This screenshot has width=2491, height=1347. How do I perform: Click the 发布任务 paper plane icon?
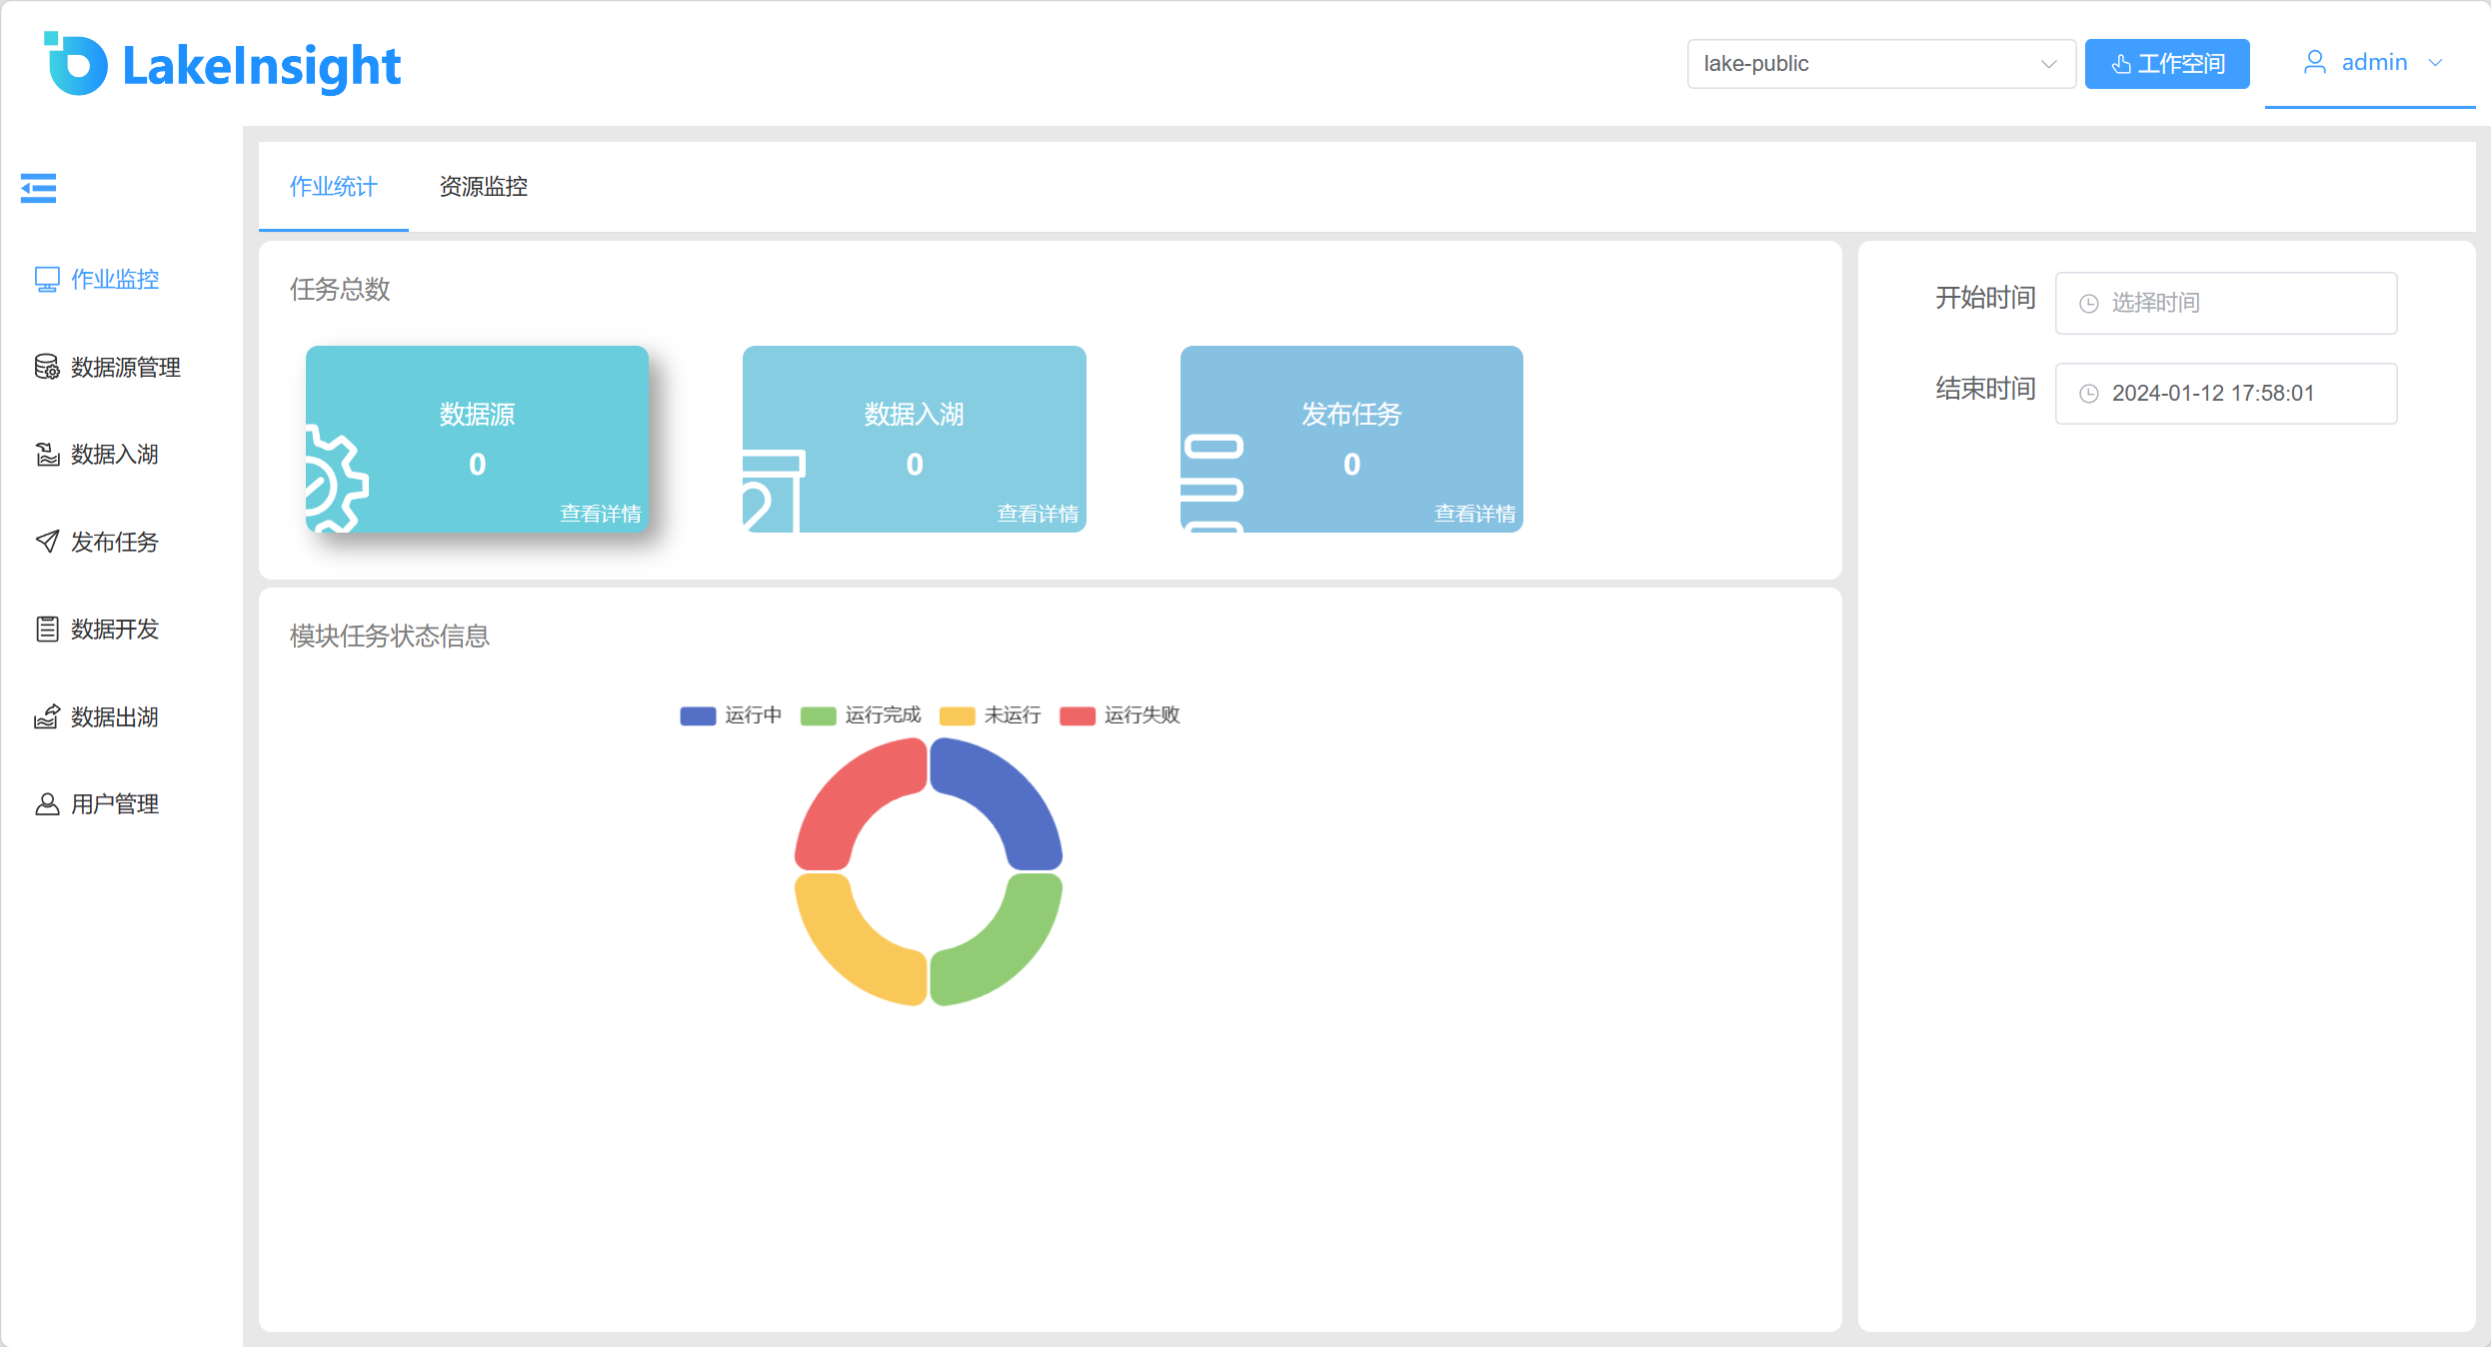click(x=46, y=542)
